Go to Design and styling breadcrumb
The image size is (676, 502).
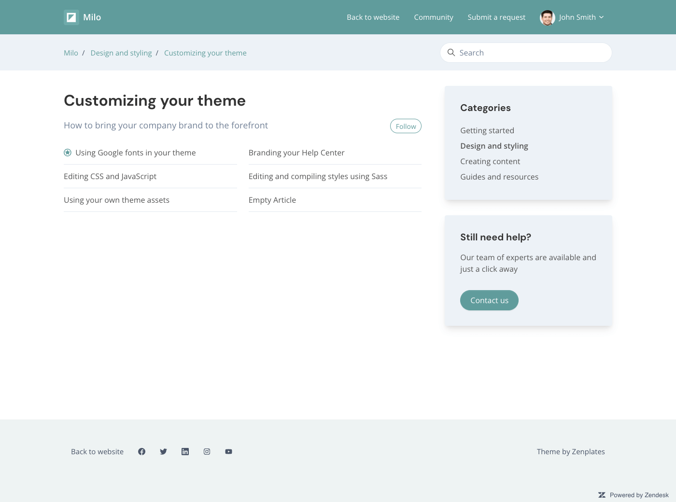(121, 53)
